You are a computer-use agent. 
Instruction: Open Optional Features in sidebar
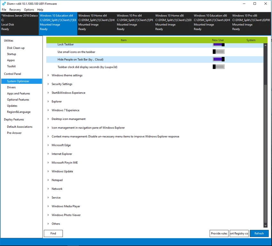18,100
